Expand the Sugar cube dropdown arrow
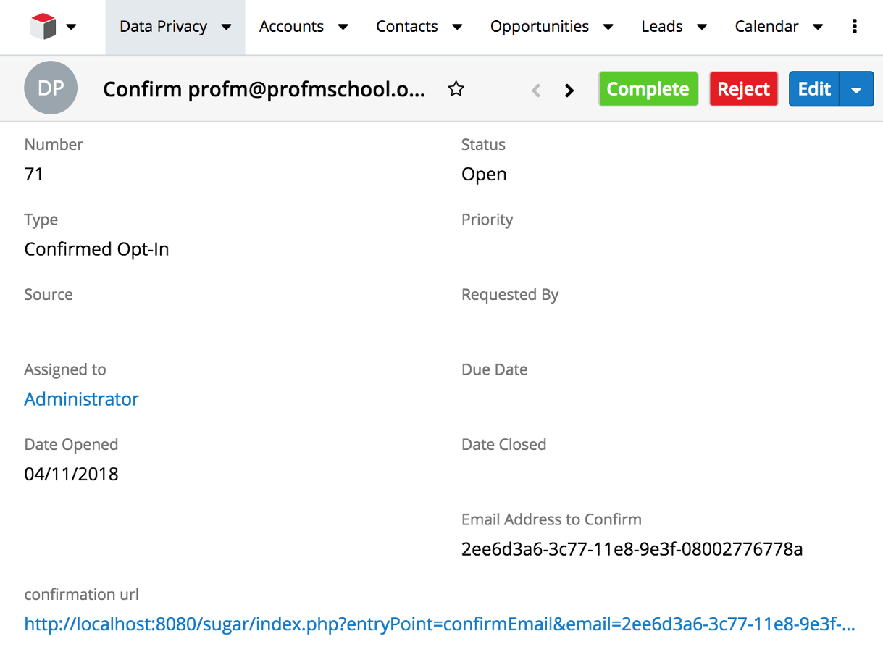883x652 pixels. coord(71,28)
